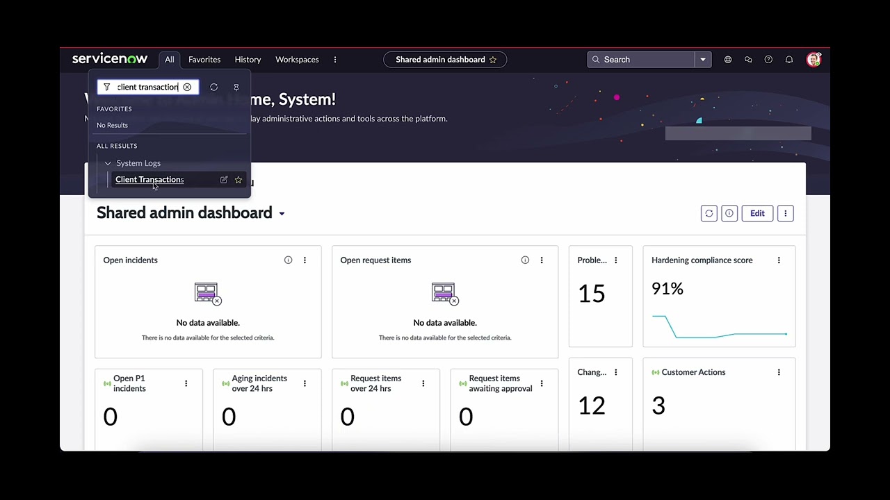
Task: Open the notifications bell
Action: (x=789, y=60)
